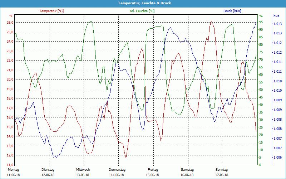Click the '1.006' pressure axis value
Viewport: 286px width, 179px height.
[277, 158]
